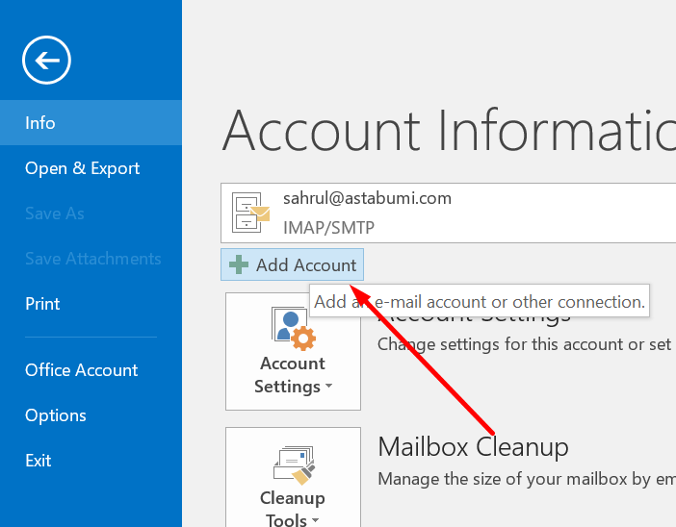The width and height of the screenshot is (676, 527).
Task: Select Save Attachments in the sidebar
Action: (93, 259)
